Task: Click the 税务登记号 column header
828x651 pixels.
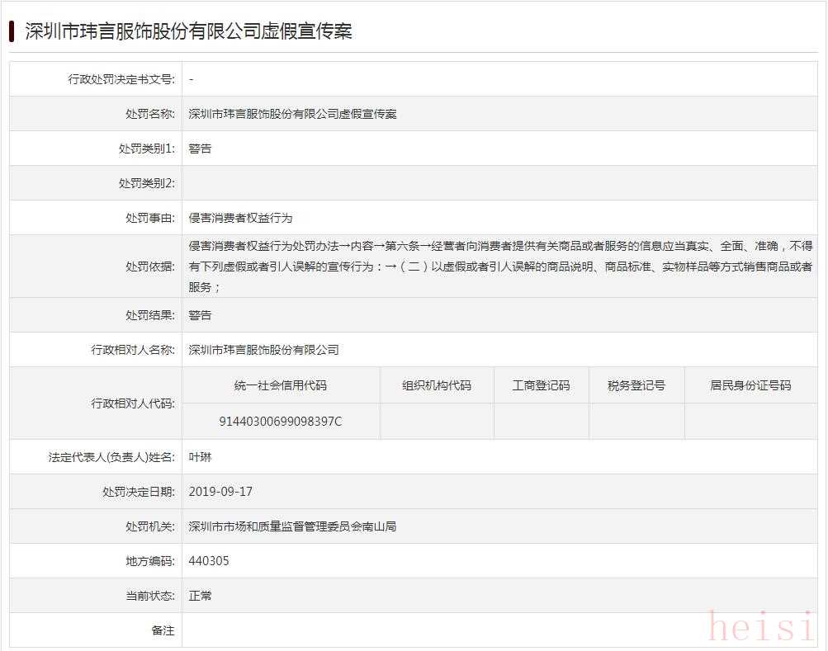Action: tap(636, 385)
